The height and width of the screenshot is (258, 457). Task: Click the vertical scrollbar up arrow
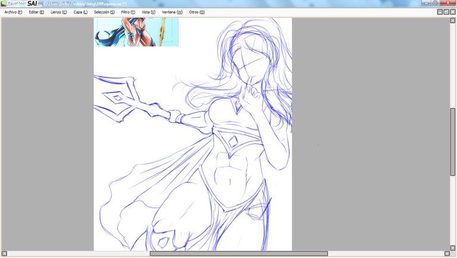pyautogui.click(x=453, y=21)
